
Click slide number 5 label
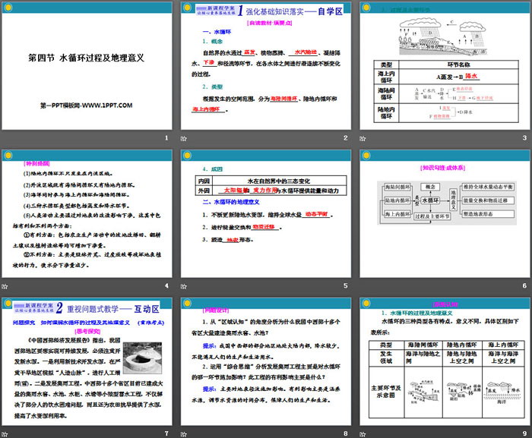point(345,285)
